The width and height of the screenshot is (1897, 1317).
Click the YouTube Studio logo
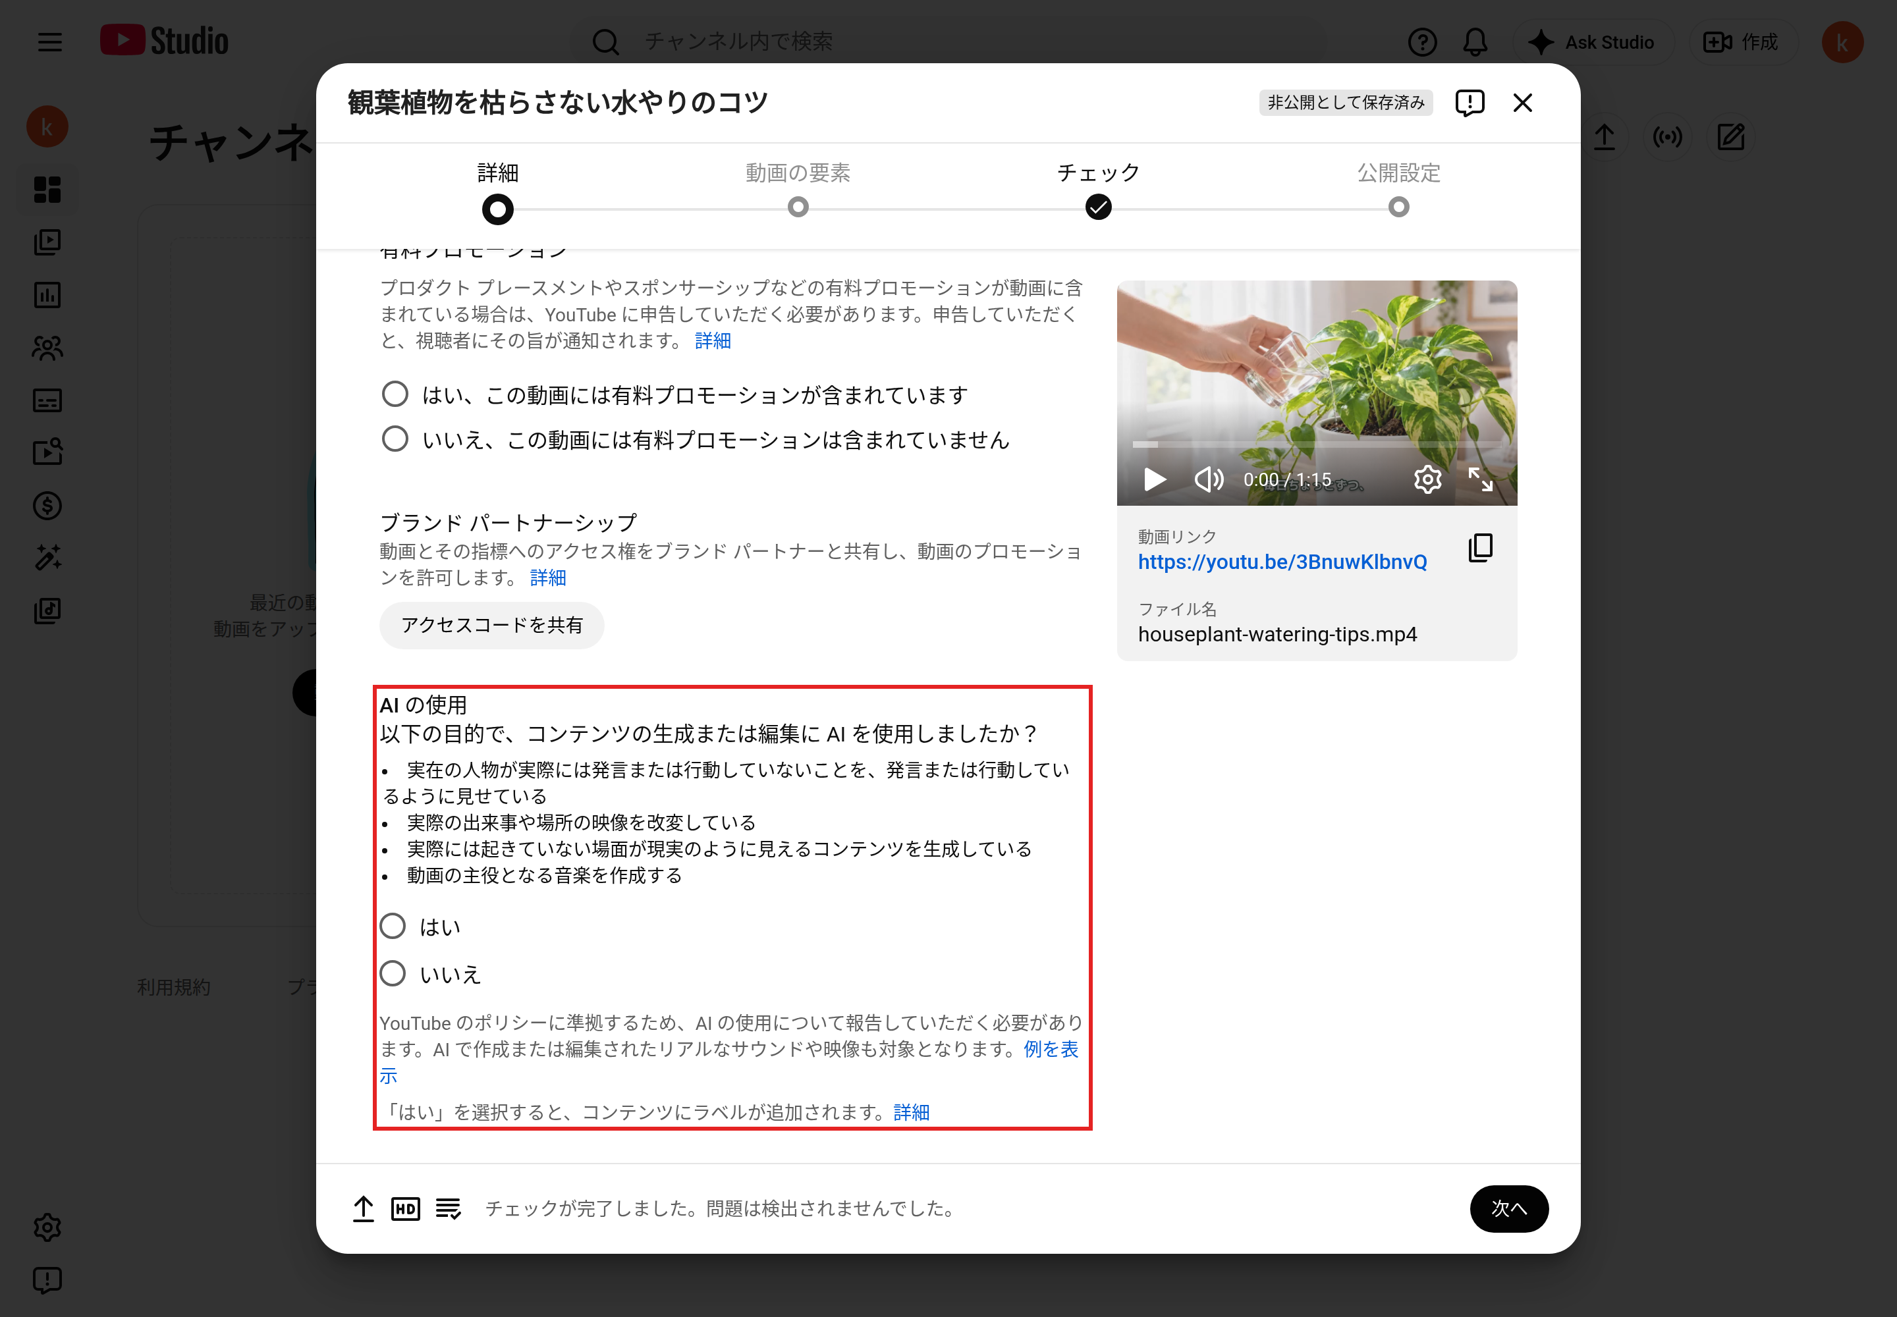[x=164, y=40]
